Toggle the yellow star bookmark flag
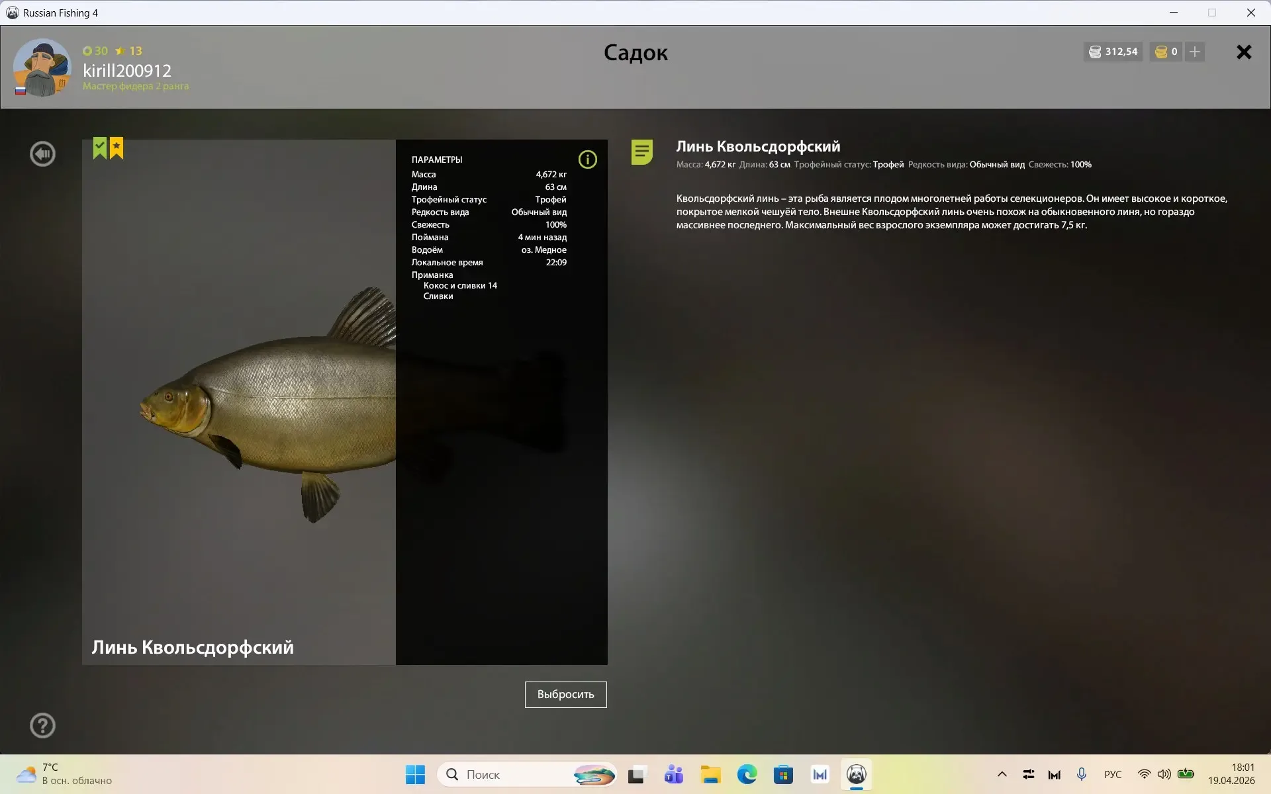Screen dimensions: 1271x794 tap(117, 148)
